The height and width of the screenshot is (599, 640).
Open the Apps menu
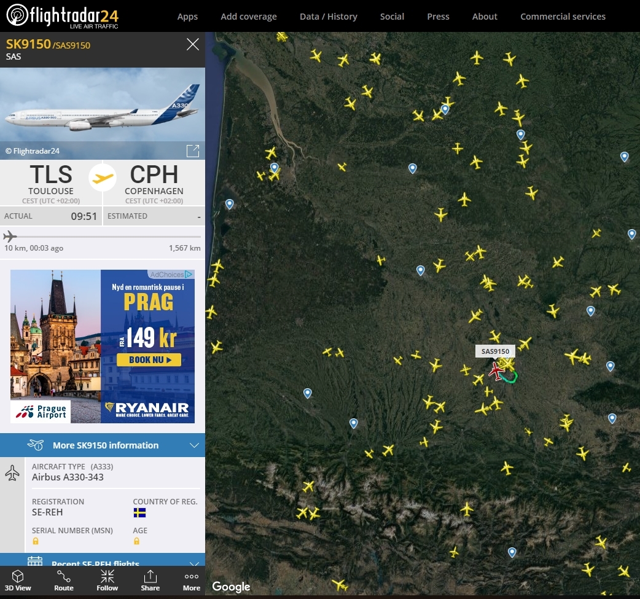click(x=187, y=17)
